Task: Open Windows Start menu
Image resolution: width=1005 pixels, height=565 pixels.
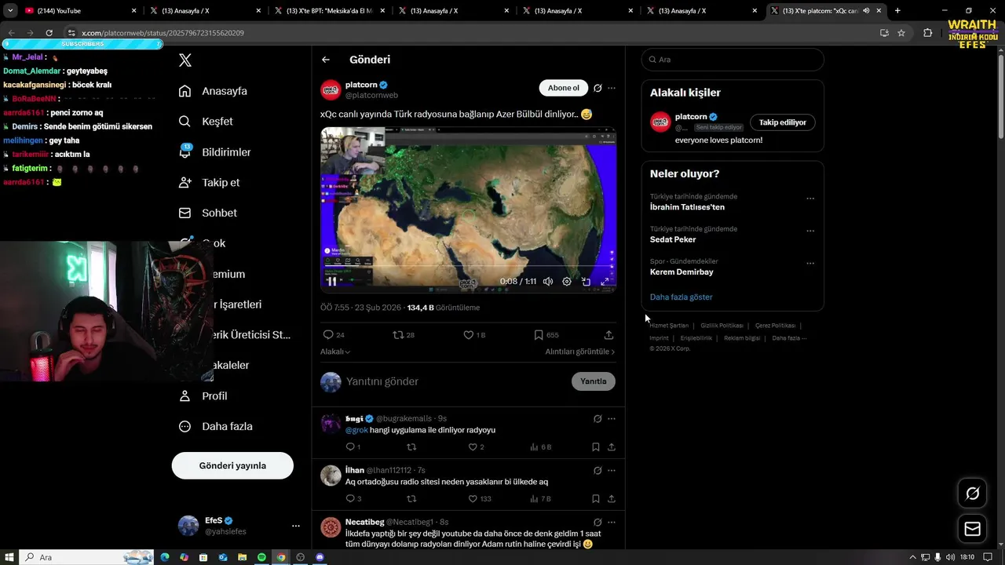Action: [x=9, y=557]
